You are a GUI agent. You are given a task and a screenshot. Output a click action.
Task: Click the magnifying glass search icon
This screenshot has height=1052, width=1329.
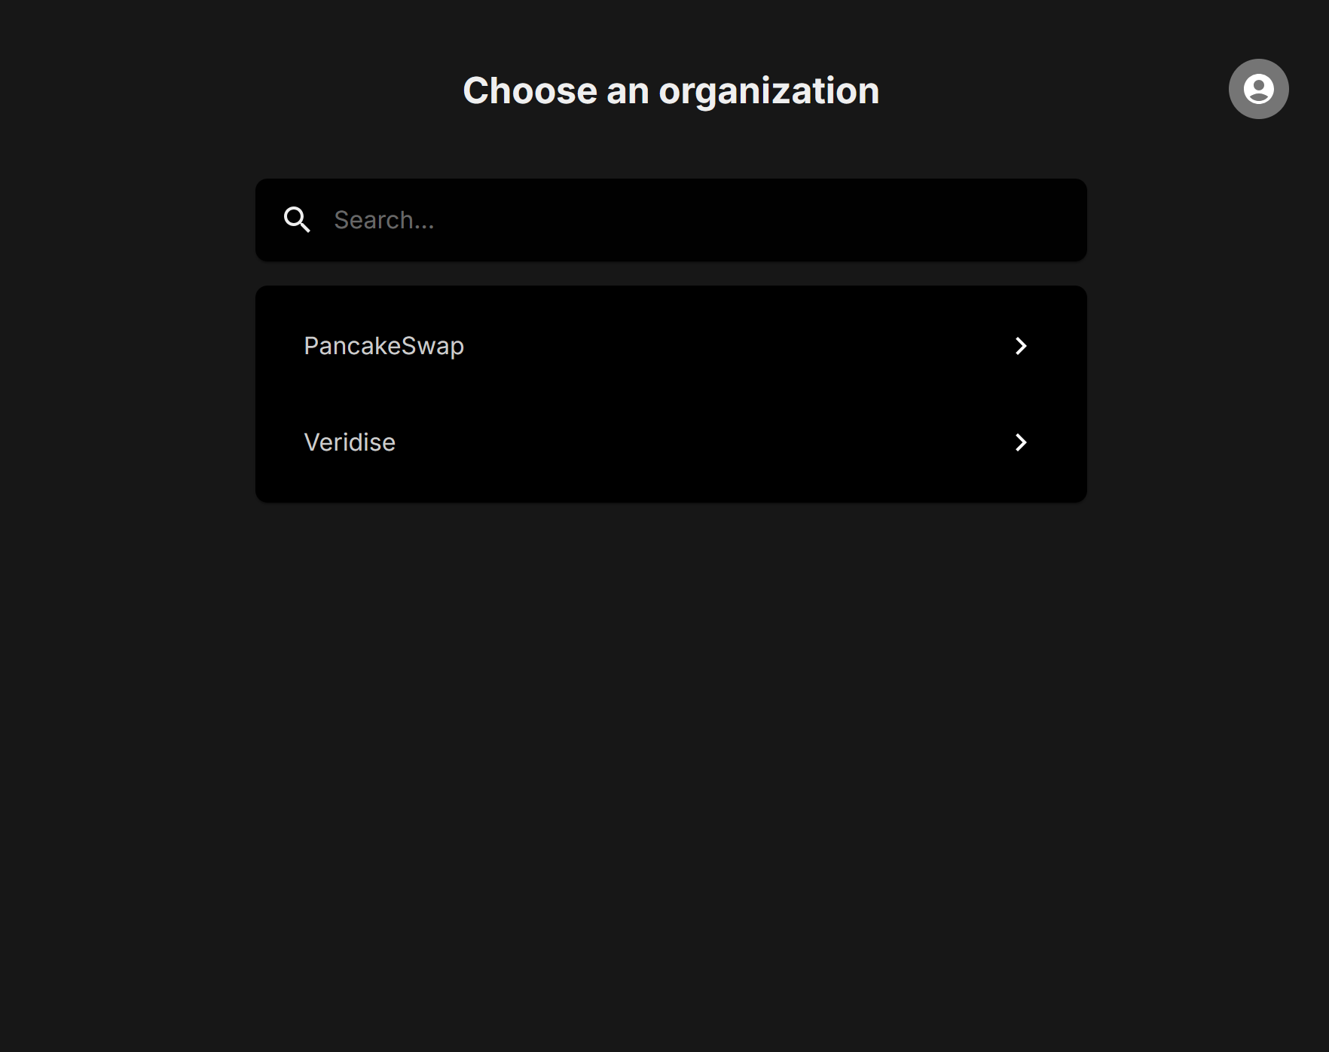tap(297, 220)
